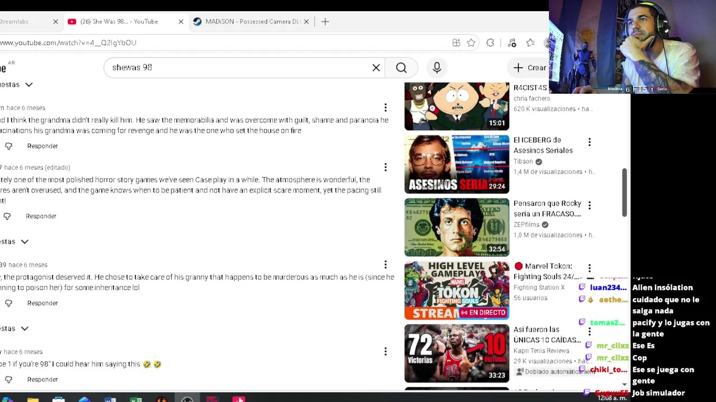This screenshot has height=402, width=716.
Task: Start voice search with the microphone
Action: coord(437,68)
